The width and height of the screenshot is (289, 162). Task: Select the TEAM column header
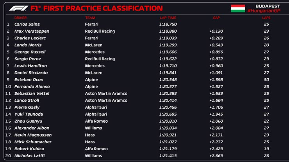[90, 18]
